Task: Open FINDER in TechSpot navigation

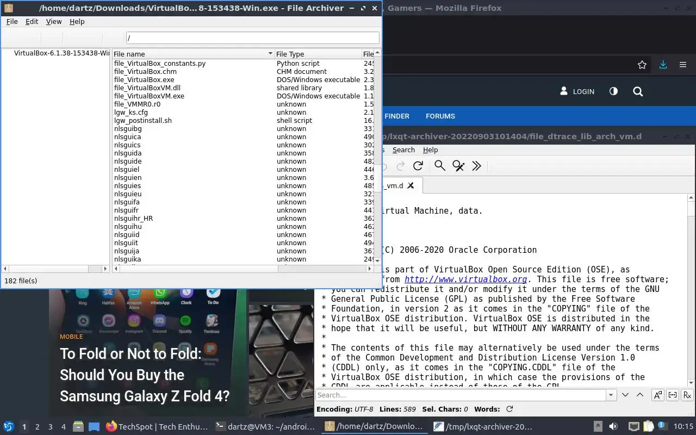Action: click(397, 116)
